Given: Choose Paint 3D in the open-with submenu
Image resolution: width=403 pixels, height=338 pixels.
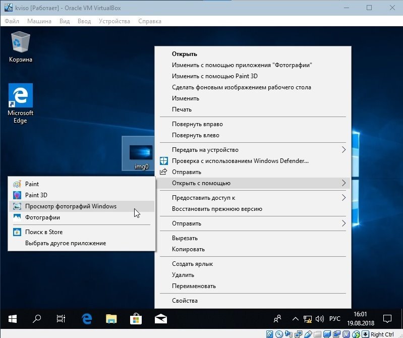Looking at the screenshot, I should [82, 195].
